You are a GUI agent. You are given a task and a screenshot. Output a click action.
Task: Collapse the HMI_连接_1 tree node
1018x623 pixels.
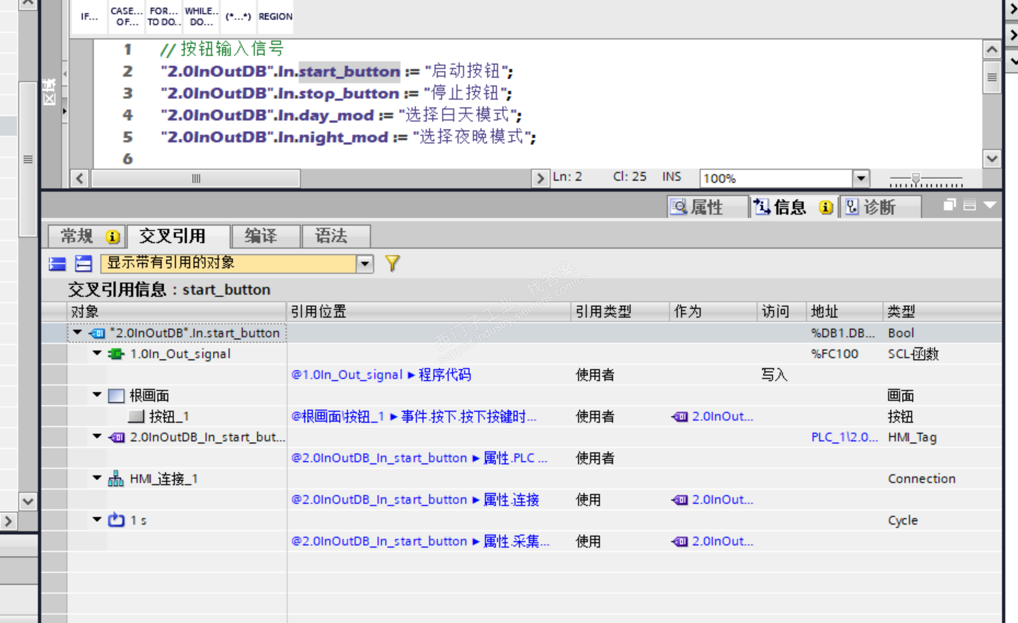(x=97, y=478)
